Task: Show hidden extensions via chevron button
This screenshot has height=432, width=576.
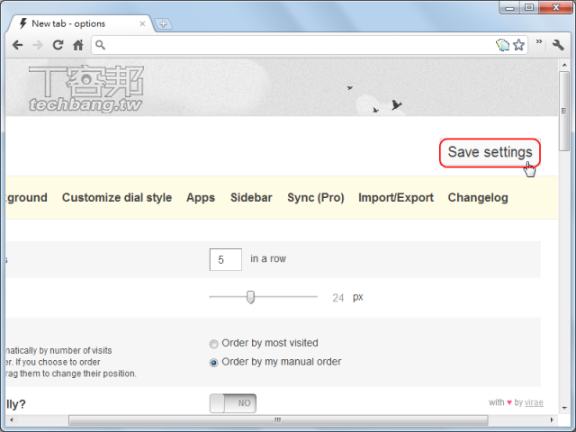Action: (539, 42)
